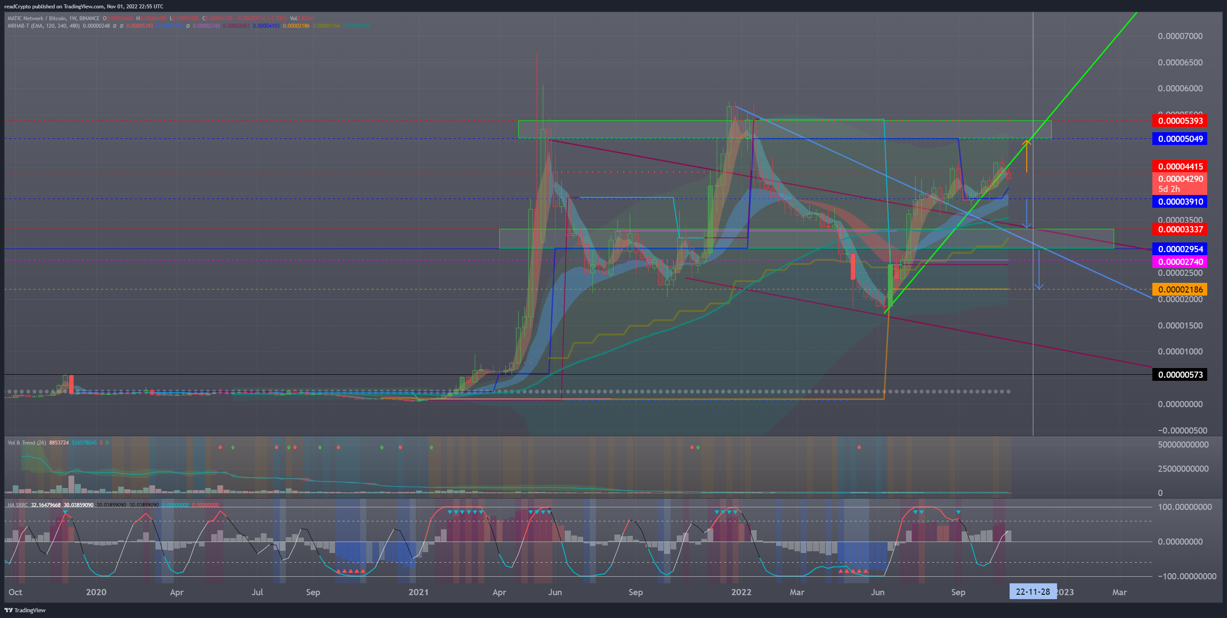This screenshot has width=1227, height=618.
Task: Click the 50000000000 volume scale value
Action: point(1183,445)
